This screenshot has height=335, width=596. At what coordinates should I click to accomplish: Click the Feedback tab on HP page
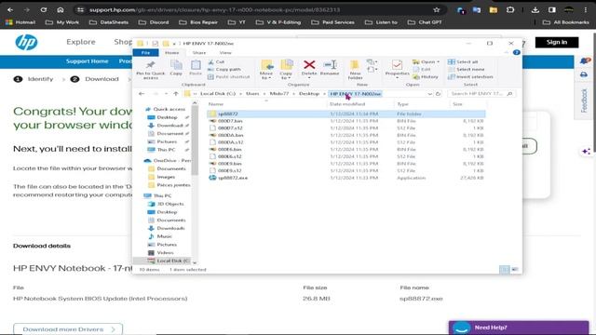coord(584,100)
